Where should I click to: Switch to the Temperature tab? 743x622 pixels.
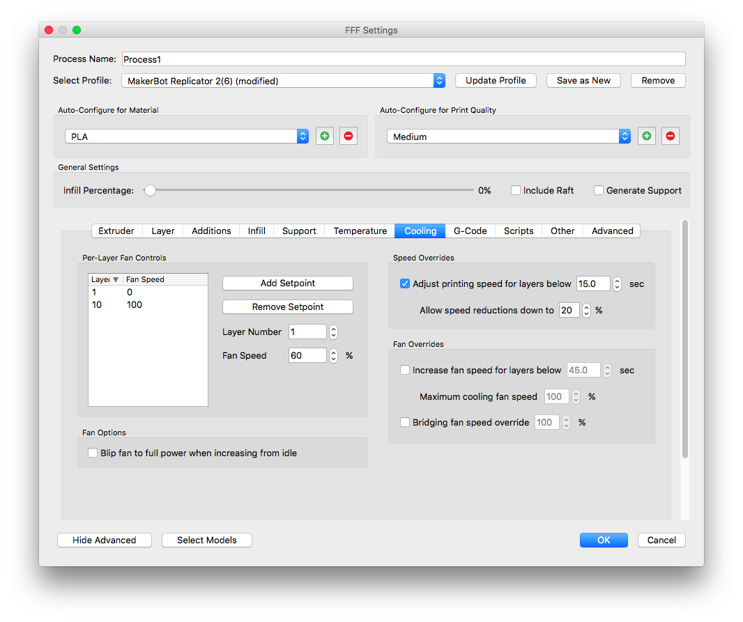360,231
